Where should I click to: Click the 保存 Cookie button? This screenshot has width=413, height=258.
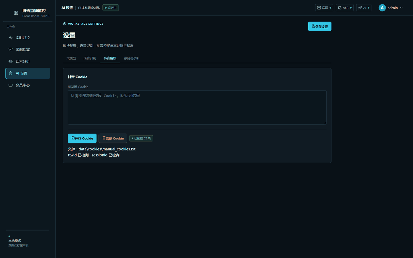(x=82, y=138)
